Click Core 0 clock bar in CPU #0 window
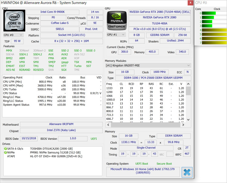The height and width of the screenshot is (183, 227). pyautogui.click(x=209, y=13)
